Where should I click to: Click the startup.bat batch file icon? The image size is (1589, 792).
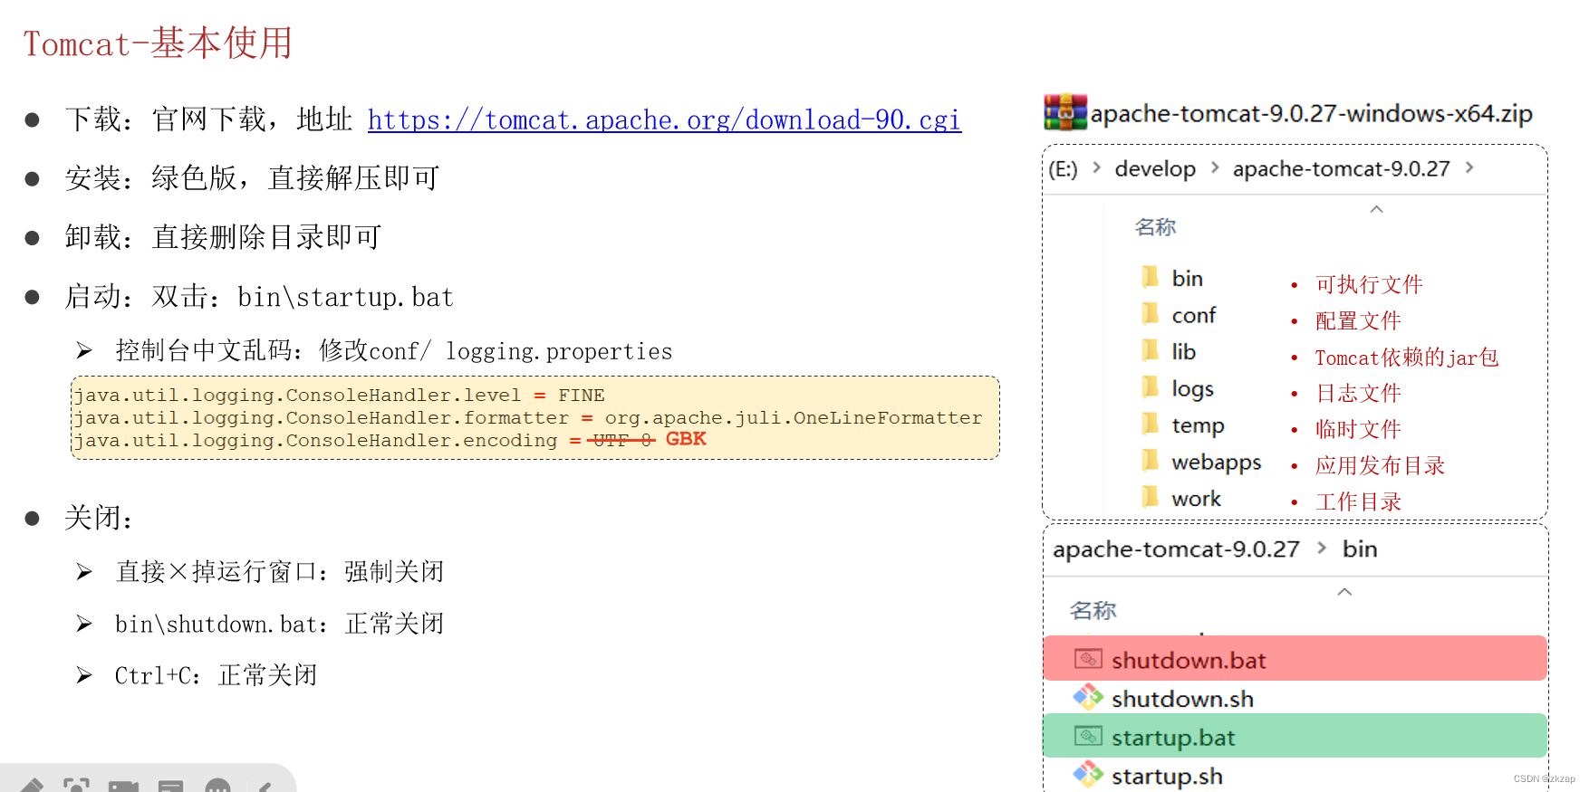coord(1088,736)
